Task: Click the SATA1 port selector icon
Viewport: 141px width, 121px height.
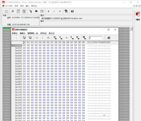Action: point(6,11)
